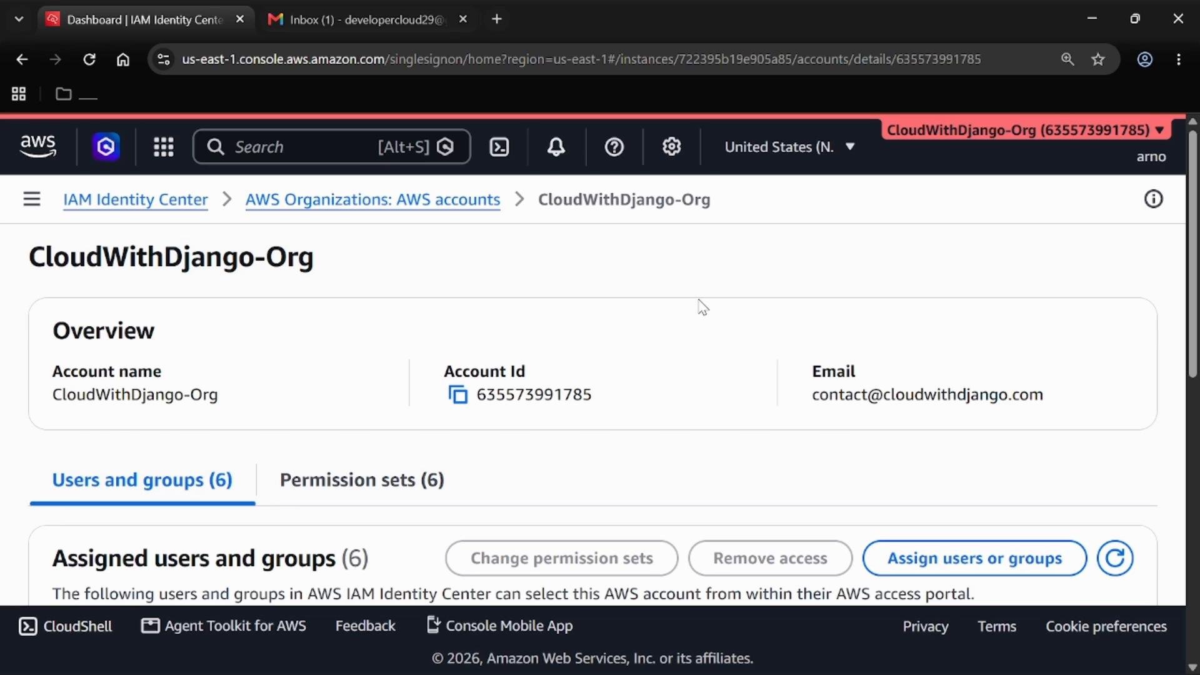
Task: Open the Feedback link
Action: pyautogui.click(x=365, y=626)
